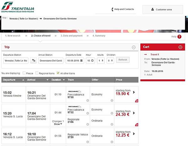Viewport: 188px width, 146px height.
Task: Open Help and Contacts link
Action: (124, 9)
